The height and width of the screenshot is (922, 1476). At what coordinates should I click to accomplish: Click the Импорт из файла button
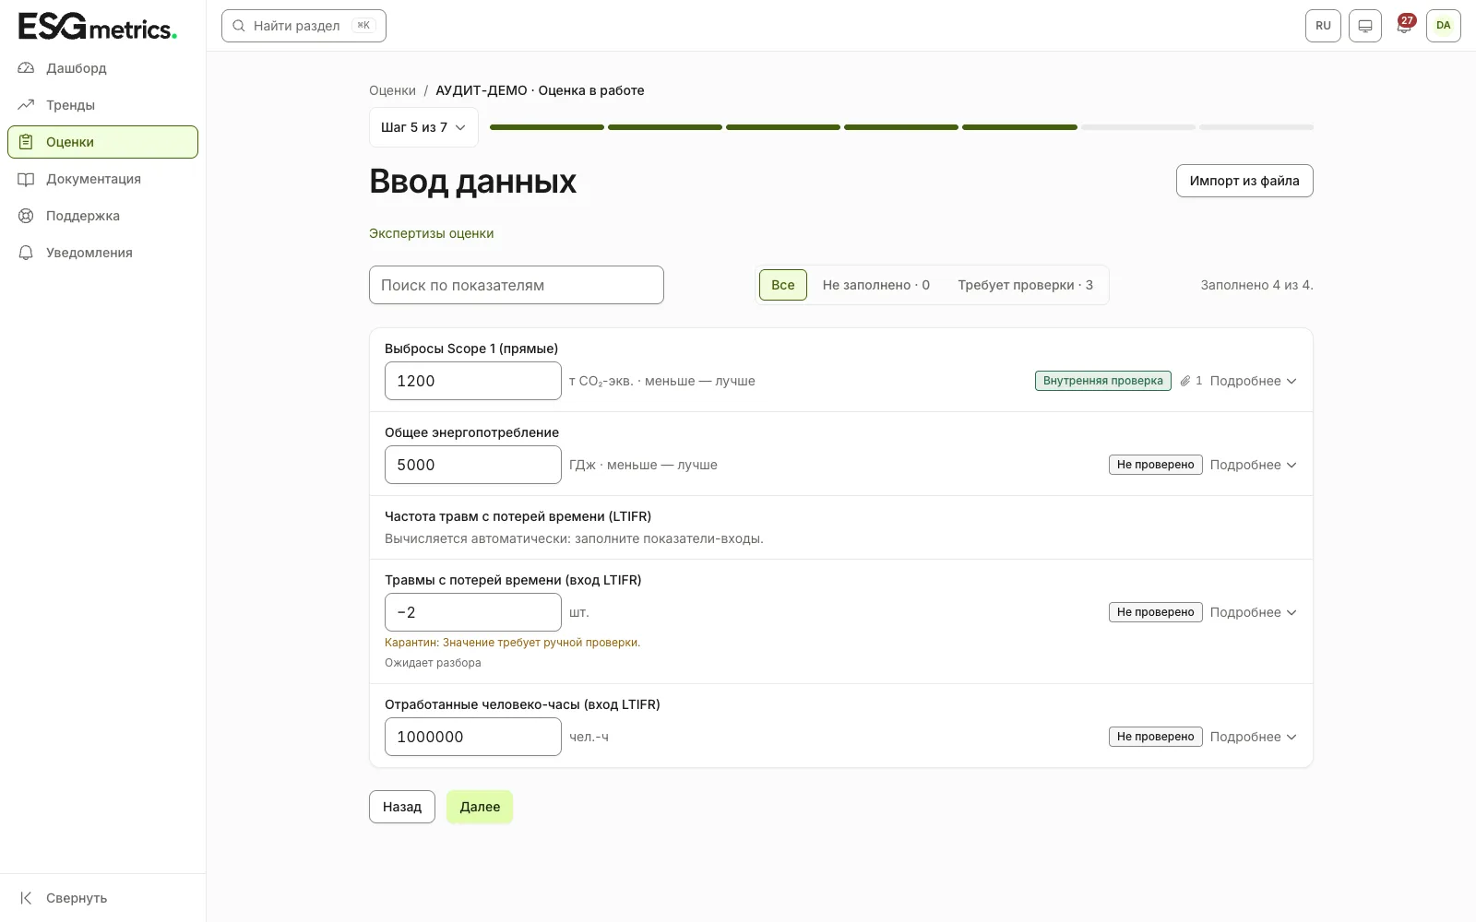(1244, 181)
